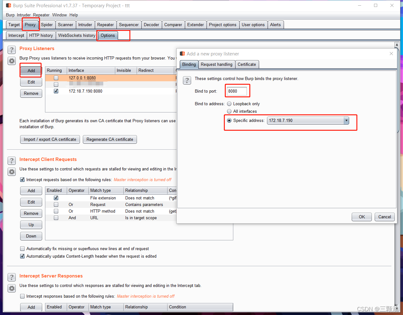Switch to the Decoder tab
The height and width of the screenshot is (315, 403).
coord(151,25)
